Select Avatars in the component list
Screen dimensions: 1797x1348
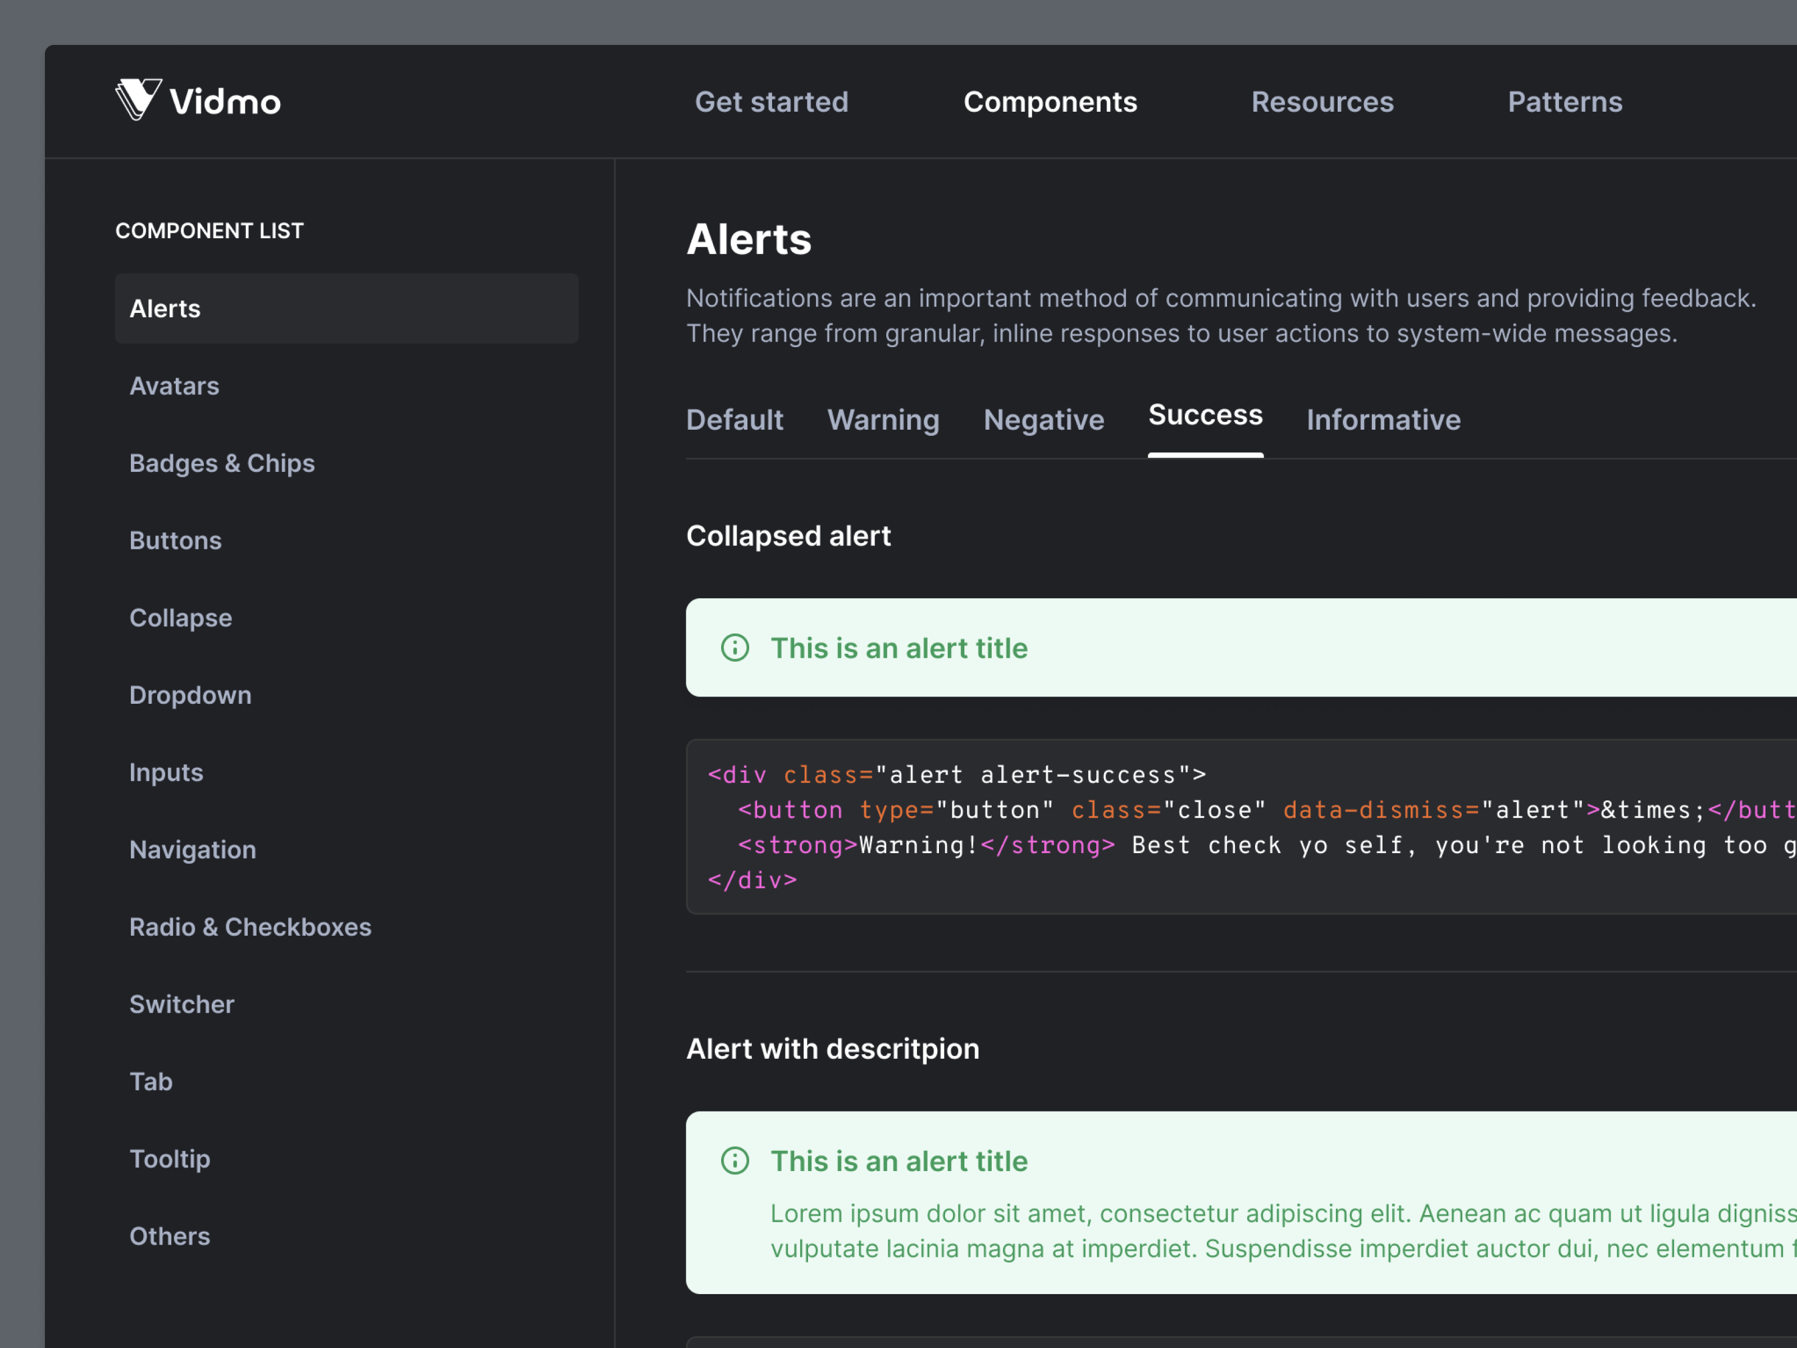[174, 385]
